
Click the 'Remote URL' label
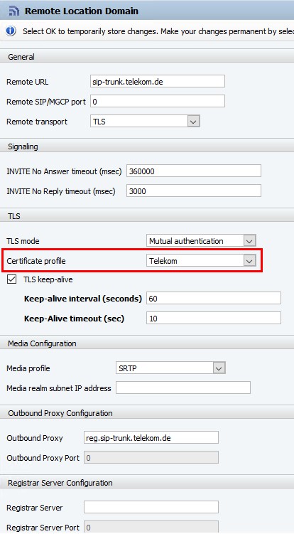tap(28, 82)
